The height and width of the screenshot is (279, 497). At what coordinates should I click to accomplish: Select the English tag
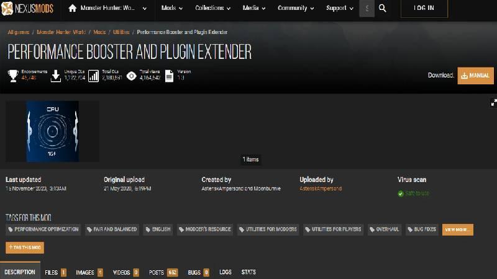pos(158,229)
